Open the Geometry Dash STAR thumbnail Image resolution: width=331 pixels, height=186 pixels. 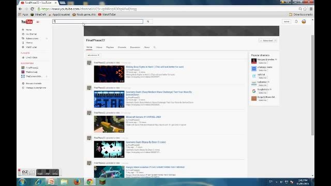pyautogui.click(x=109, y=99)
